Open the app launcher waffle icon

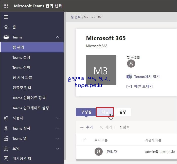point(6,6)
